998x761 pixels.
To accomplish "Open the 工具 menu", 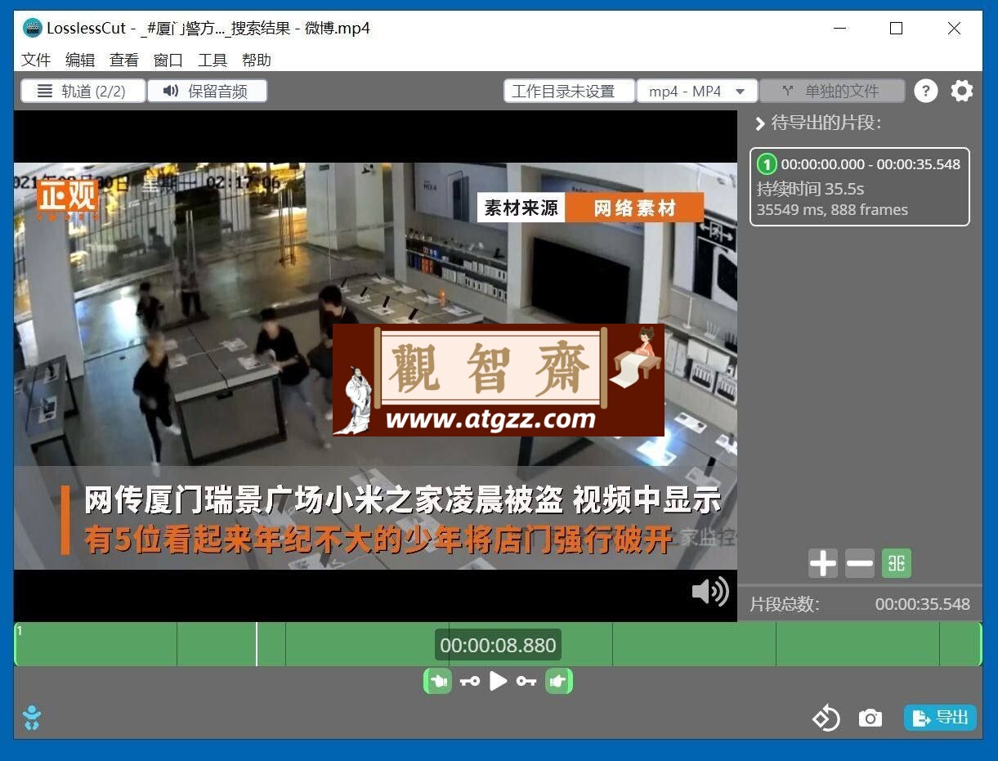I will [x=213, y=60].
